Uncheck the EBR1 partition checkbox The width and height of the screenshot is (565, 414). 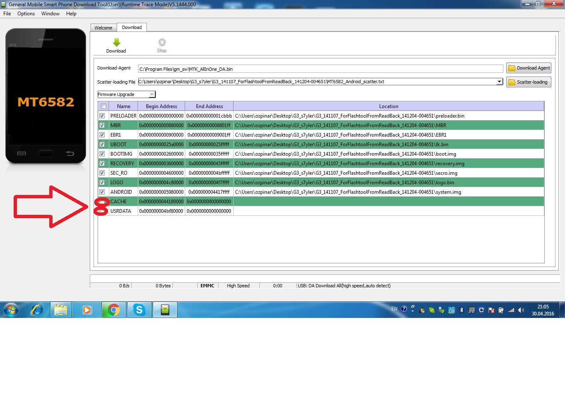pos(102,135)
